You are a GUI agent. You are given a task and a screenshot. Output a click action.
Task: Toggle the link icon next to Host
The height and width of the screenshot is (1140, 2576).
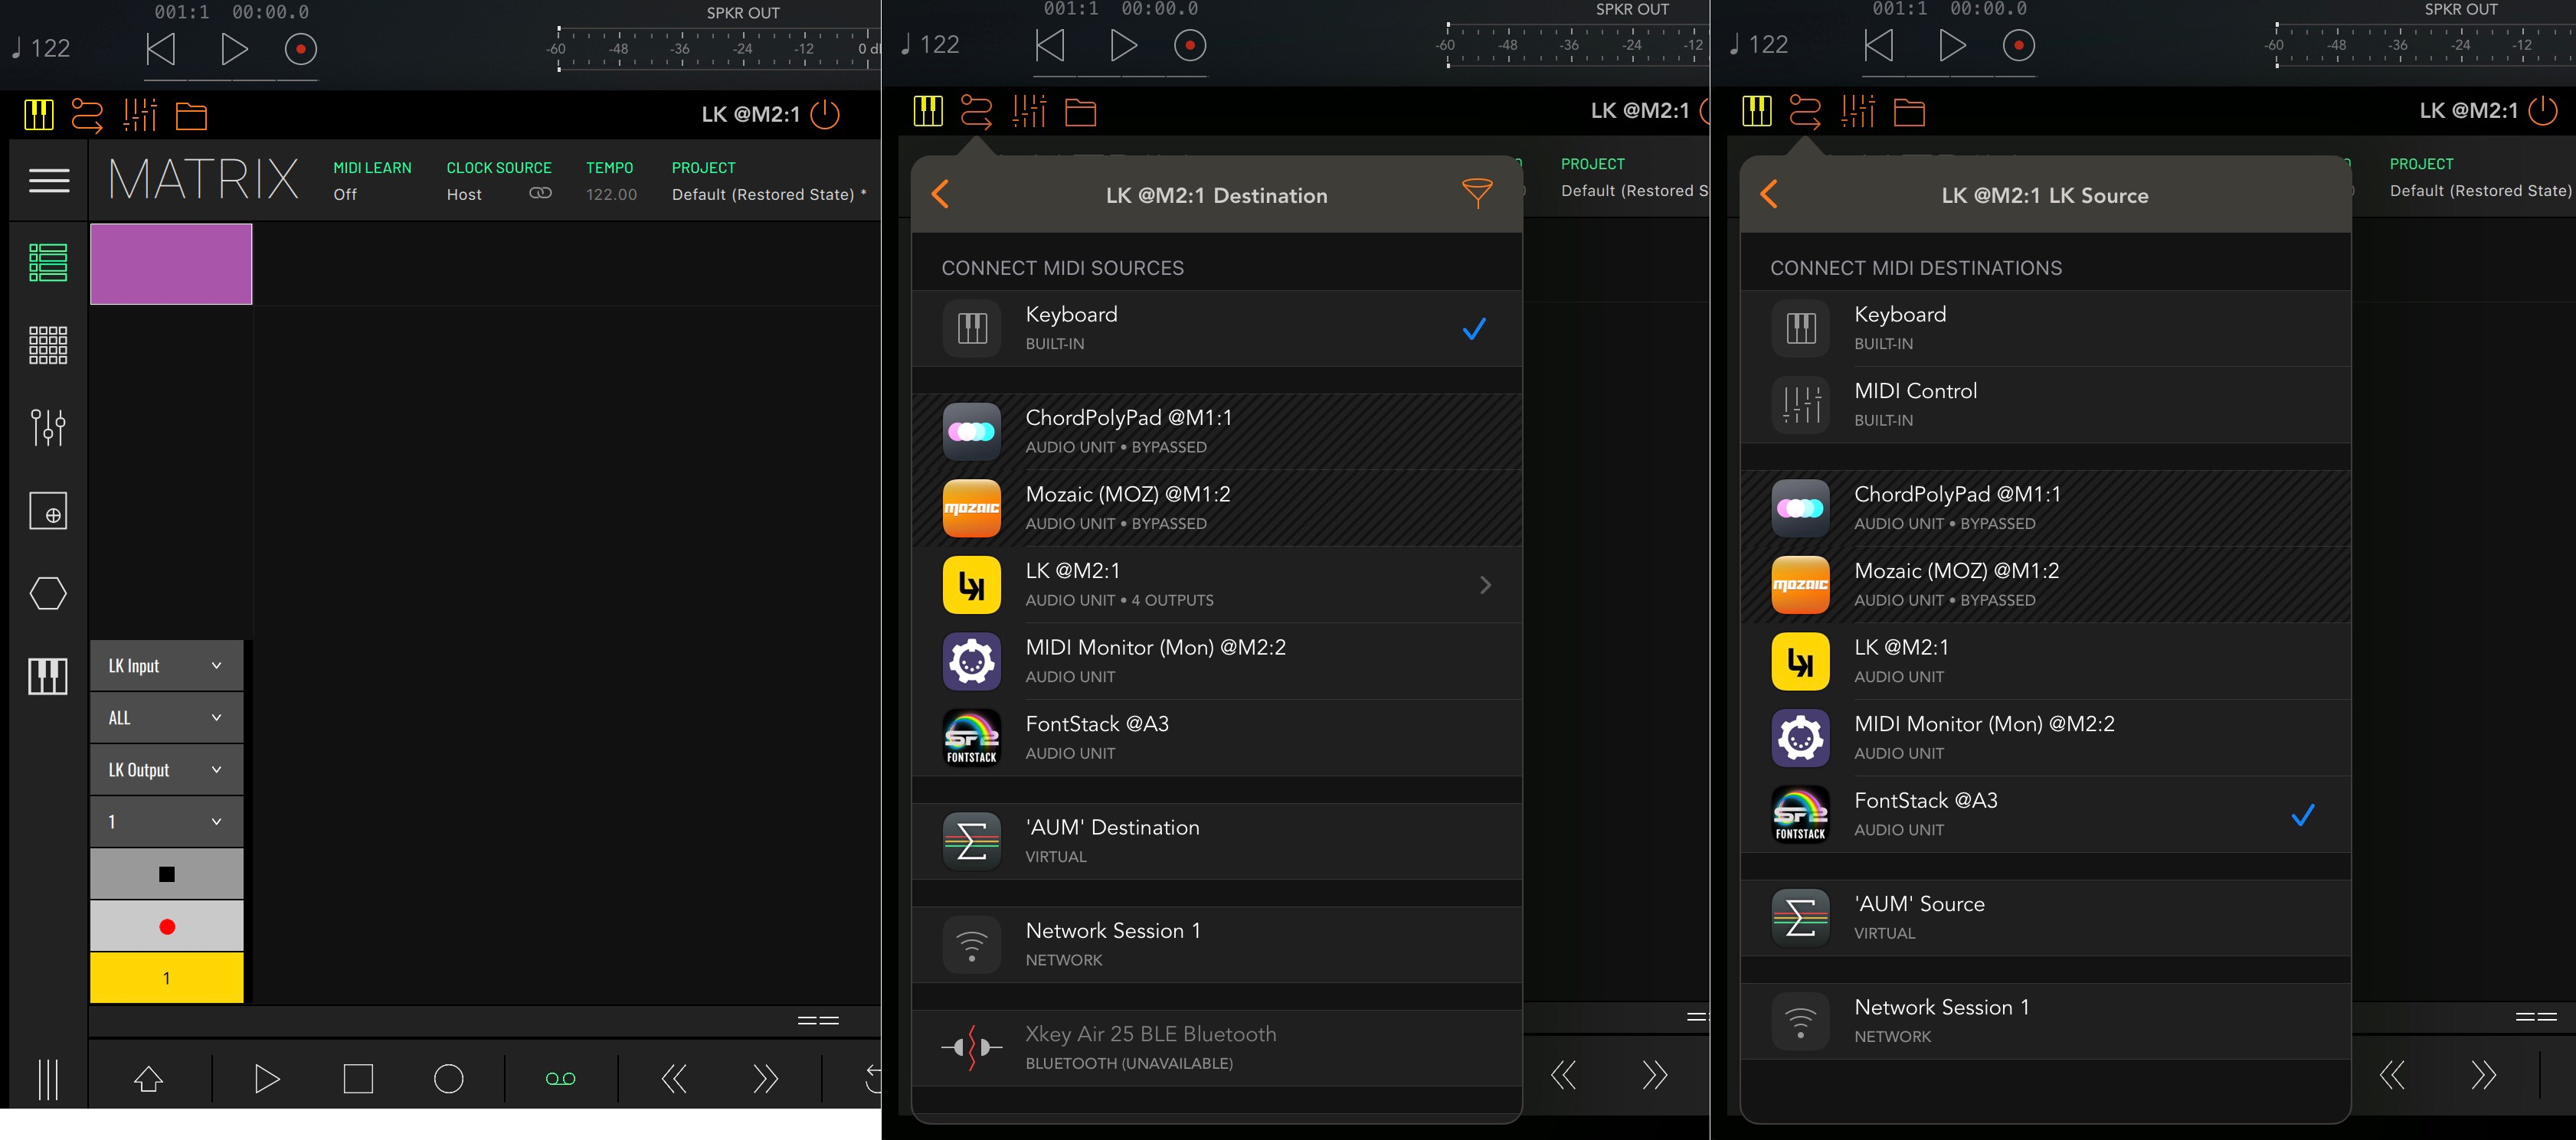click(x=540, y=193)
